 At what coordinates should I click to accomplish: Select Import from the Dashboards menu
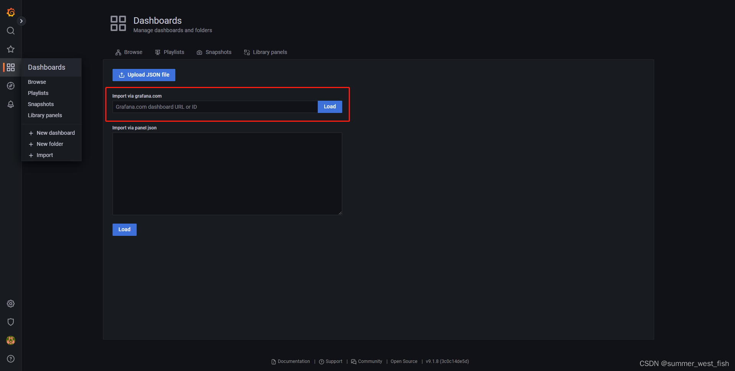[45, 155]
